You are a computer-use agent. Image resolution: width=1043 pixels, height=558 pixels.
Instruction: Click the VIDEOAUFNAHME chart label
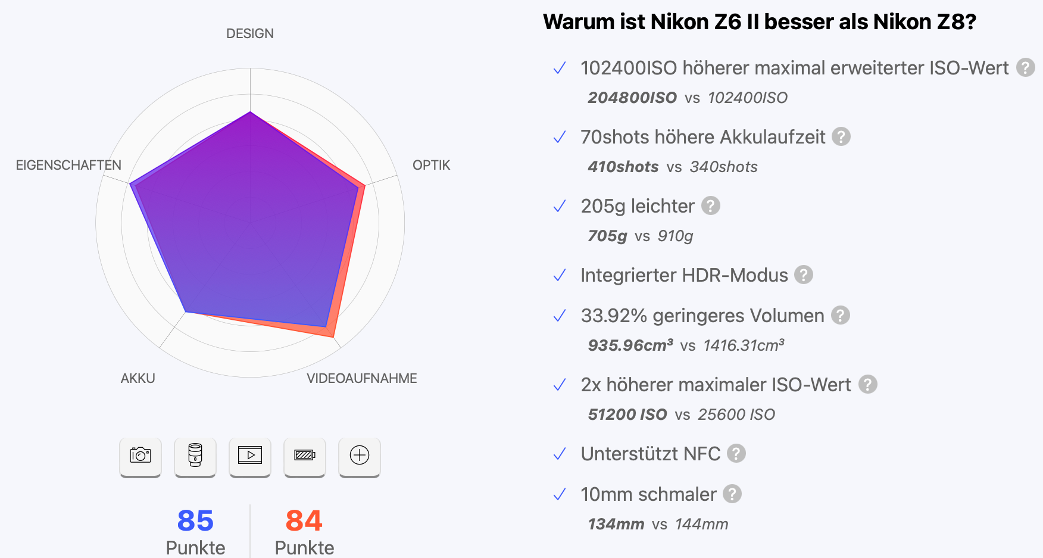362,379
